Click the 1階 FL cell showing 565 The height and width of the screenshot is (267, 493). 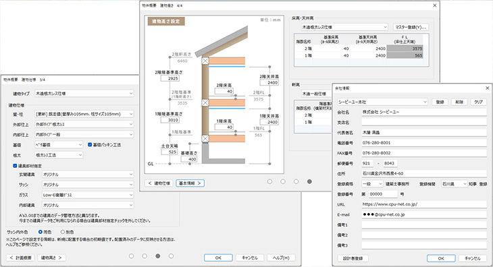point(405,55)
